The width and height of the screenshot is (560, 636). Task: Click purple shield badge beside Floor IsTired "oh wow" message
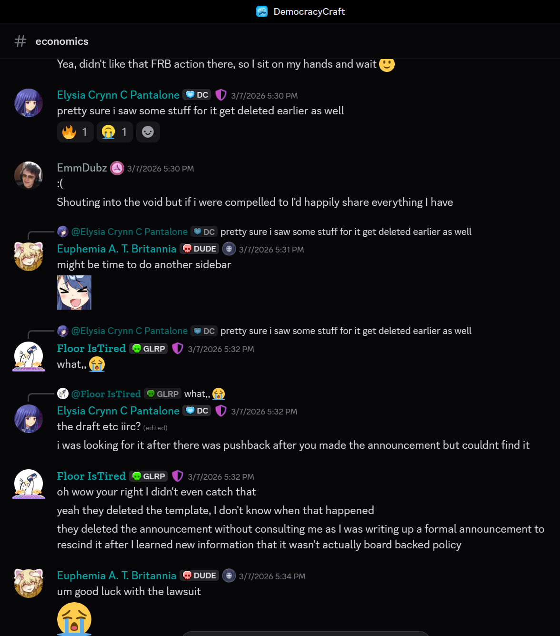[x=178, y=476]
